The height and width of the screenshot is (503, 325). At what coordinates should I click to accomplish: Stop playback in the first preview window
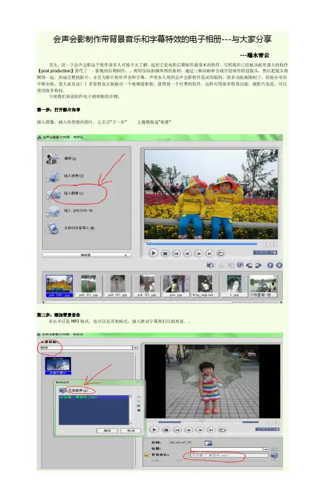165,253
